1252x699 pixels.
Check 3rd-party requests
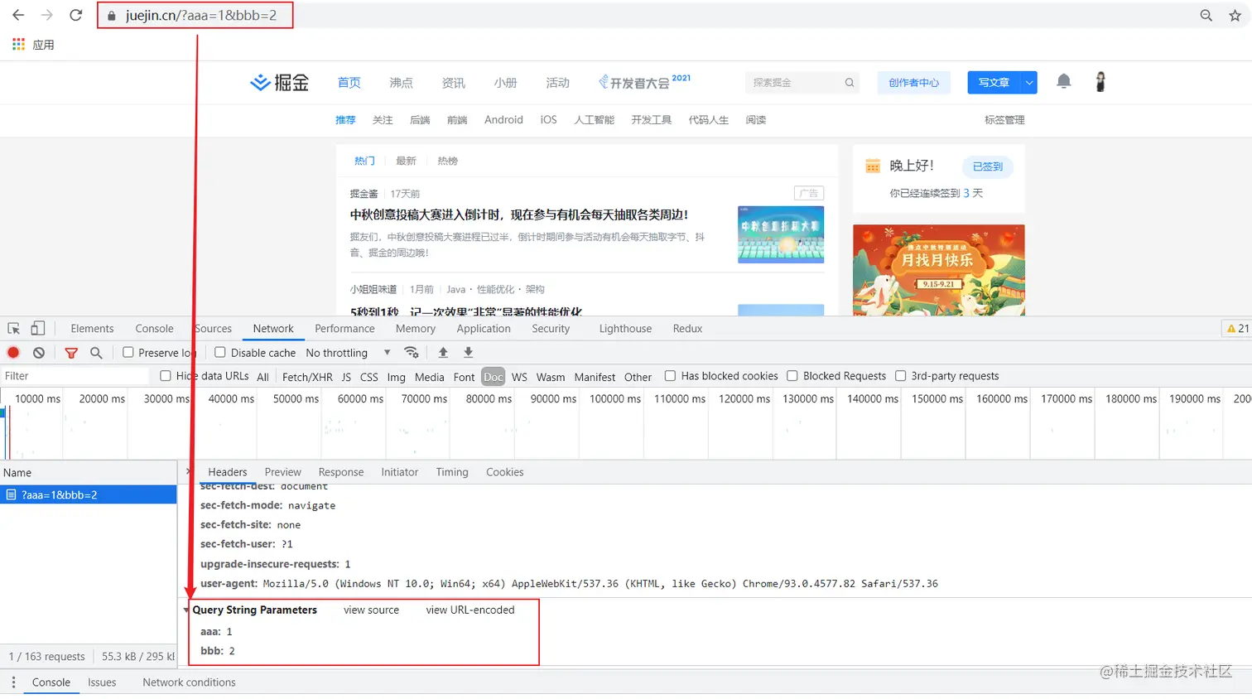click(900, 376)
